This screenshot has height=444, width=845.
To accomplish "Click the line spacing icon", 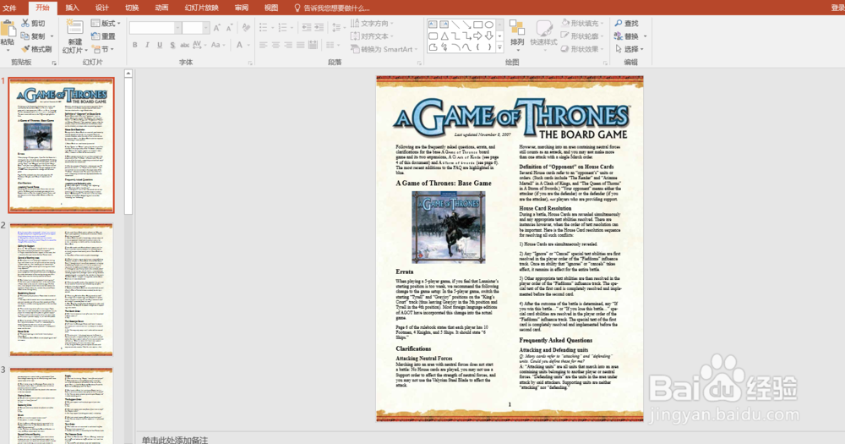I will pyautogui.click(x=337, y=28).
